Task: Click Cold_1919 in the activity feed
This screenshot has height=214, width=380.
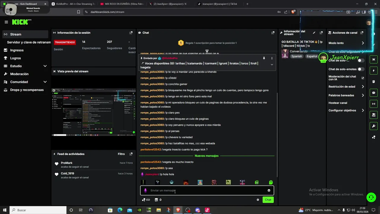Action: [x=67, y=173]
